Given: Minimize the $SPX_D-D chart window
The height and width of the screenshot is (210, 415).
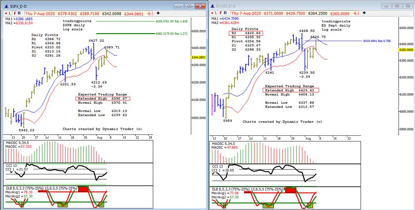Looking at the screenshot, I should [x=179, y=6].
